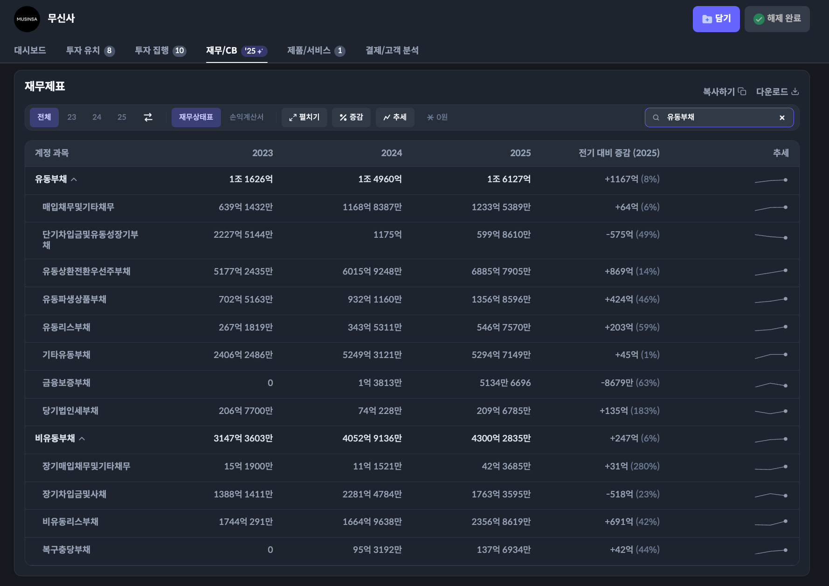Click the Musinsa company logo

coord(27,19)
